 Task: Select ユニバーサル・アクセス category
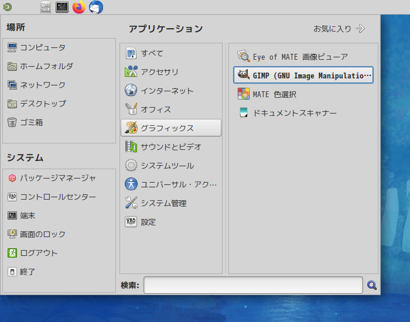click(x=171, y=184)
